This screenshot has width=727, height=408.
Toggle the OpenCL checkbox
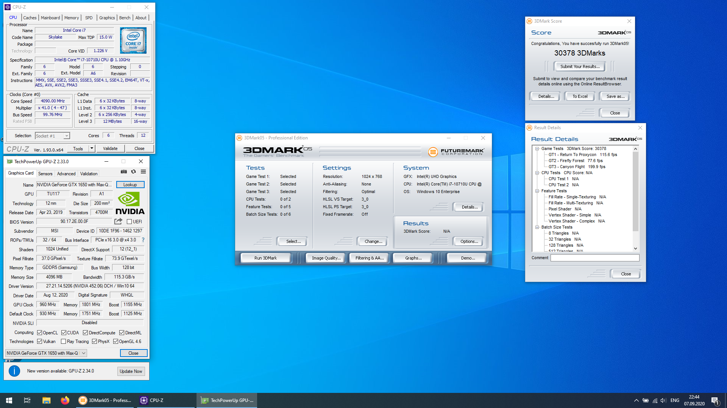39,333
